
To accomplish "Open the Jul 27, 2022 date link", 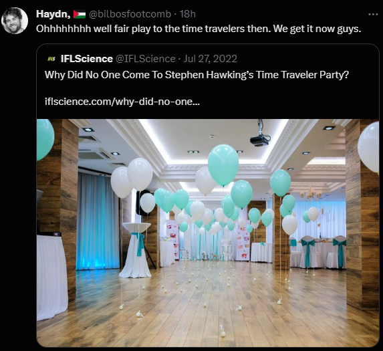I will point(211,59).
